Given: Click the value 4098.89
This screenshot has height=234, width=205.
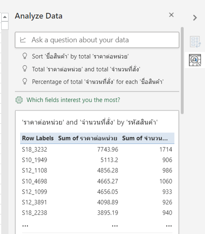Looking at the screenshot, I should [108, 202].
